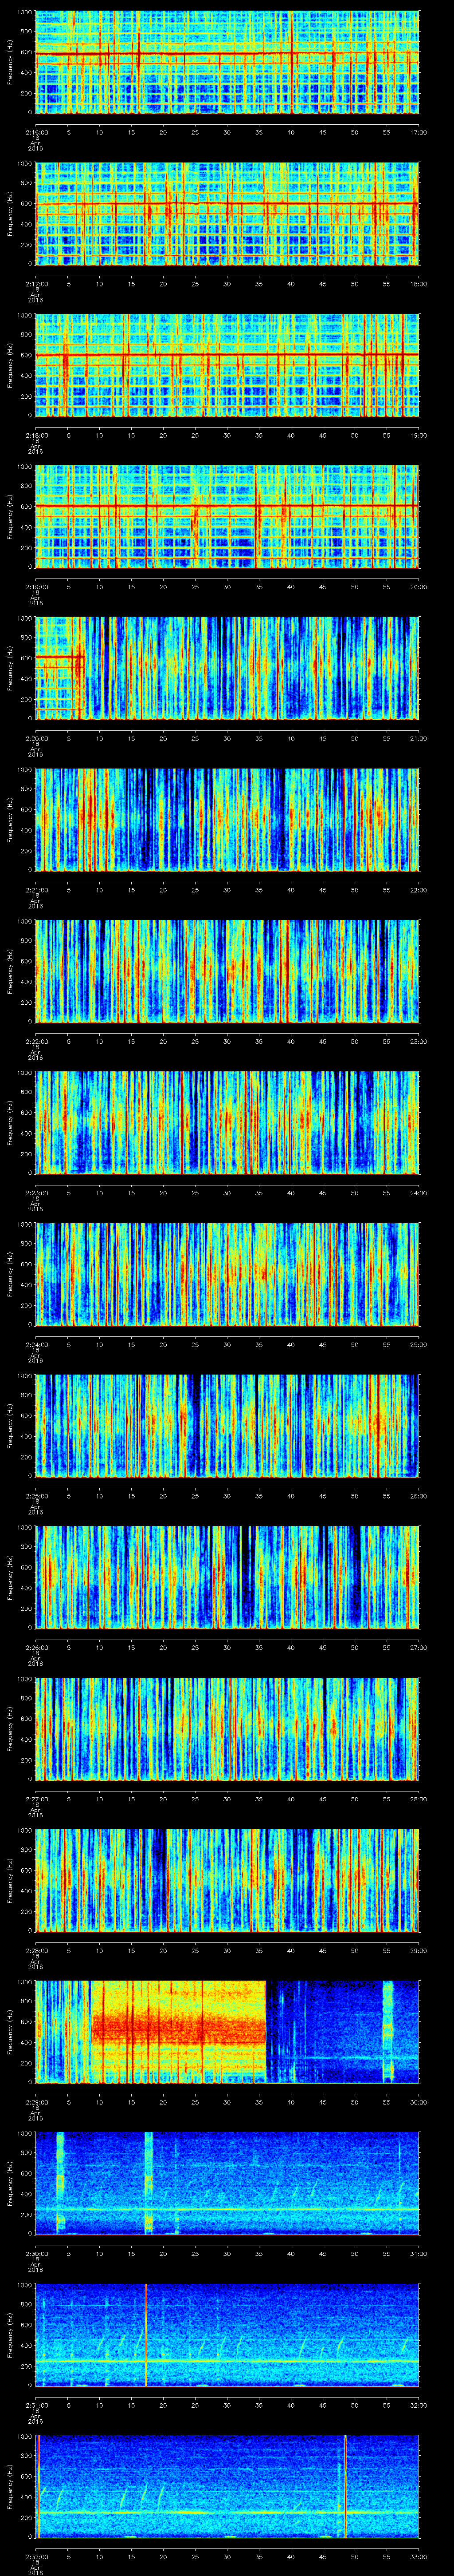Image resolution: width=454 pixels, height=2576 pixels.
Task: Click the "2:20:00" start time label
Action: click(36, 738)
